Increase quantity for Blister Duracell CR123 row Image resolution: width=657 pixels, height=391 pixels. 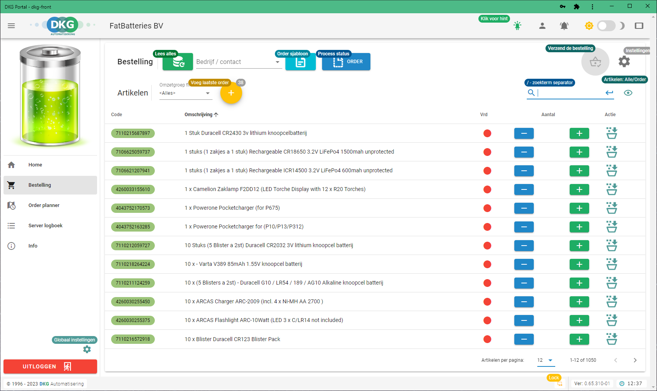point(579,339)
